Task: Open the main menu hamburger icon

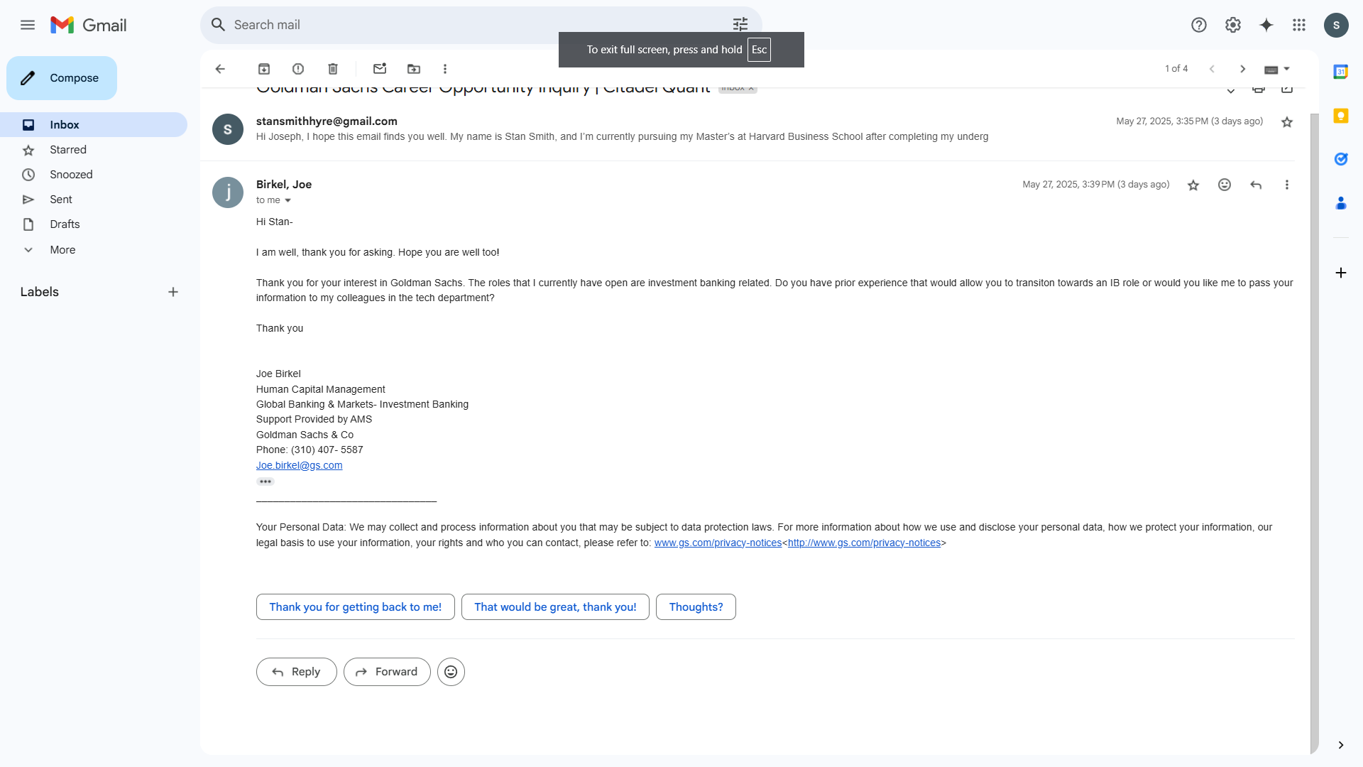Action: (x=28, y=25)
